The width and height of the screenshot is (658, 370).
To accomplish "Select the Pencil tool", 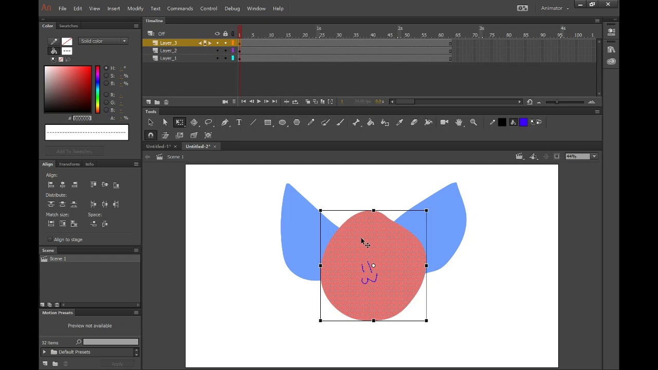I will 311,122.
